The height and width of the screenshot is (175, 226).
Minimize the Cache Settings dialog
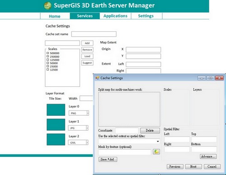click(202, 78)
